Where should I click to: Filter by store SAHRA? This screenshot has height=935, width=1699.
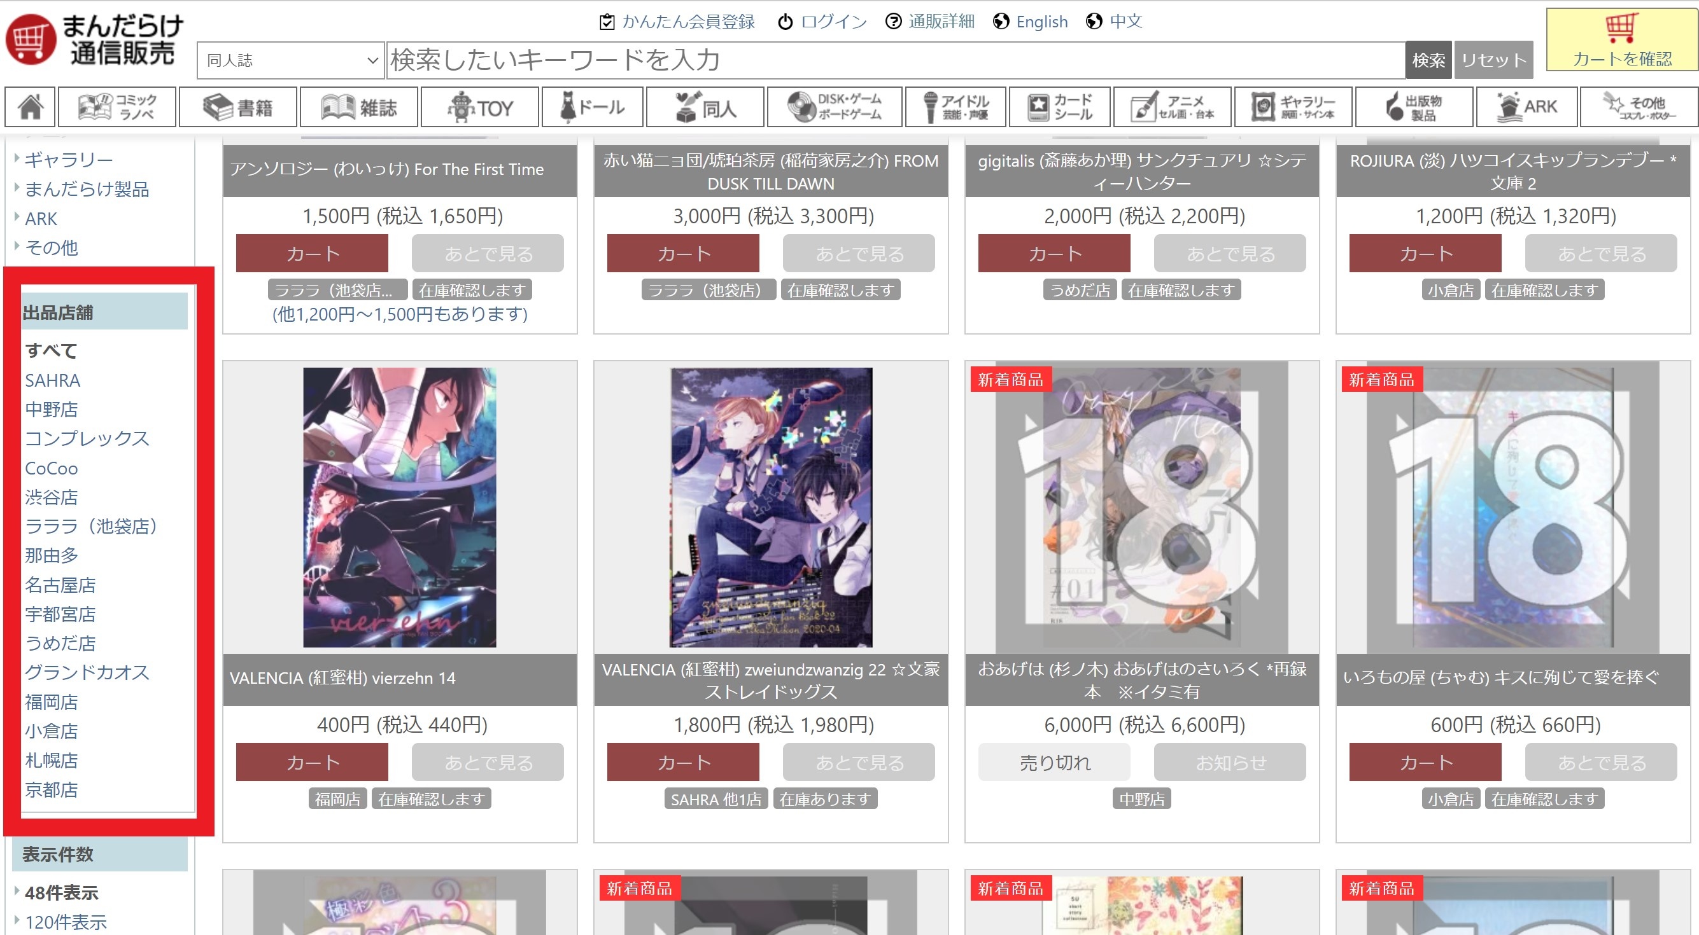point(53,380)
